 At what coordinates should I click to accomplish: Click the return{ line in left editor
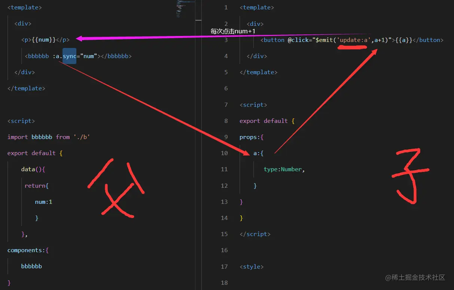click(x=37, y=185)
